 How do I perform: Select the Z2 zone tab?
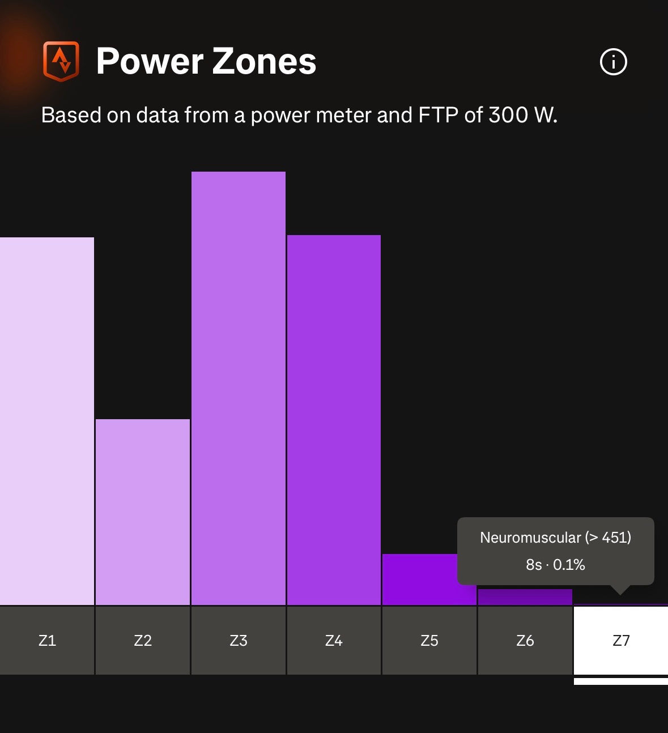[143, 641]
